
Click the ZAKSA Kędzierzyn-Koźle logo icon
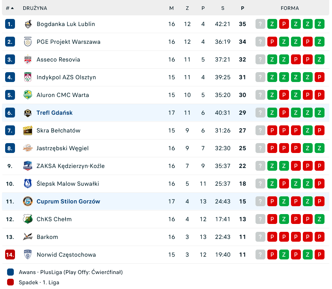point(28,166)
